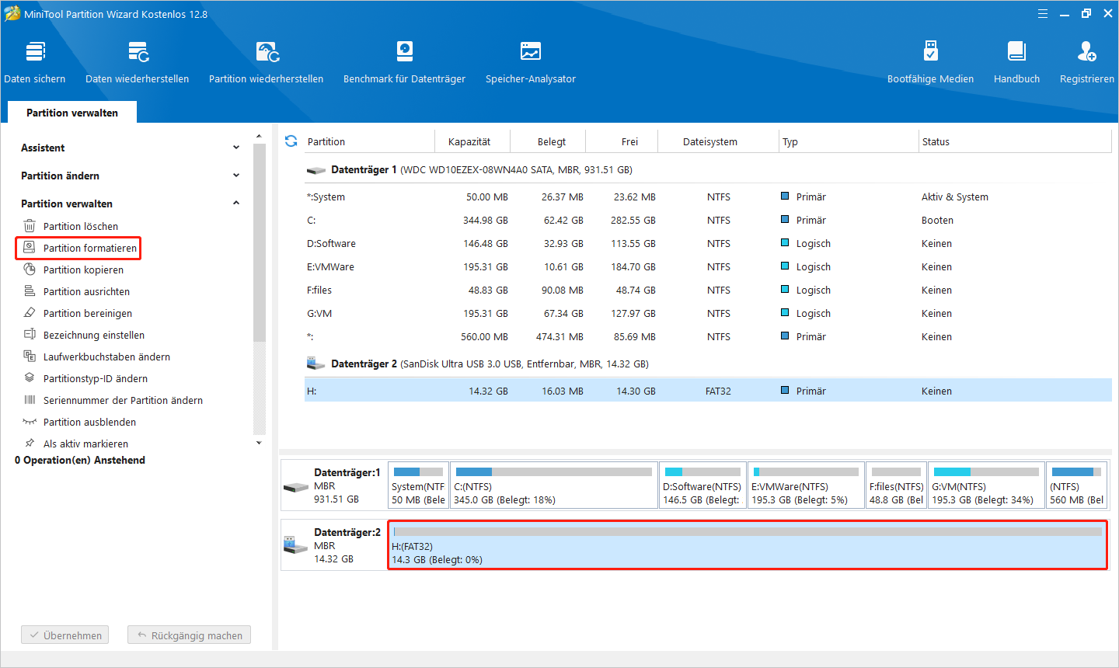Screen dimensions: 1119x668
Task: Click Partition formatieren in sidebar
Action: [x=90, y=248]
